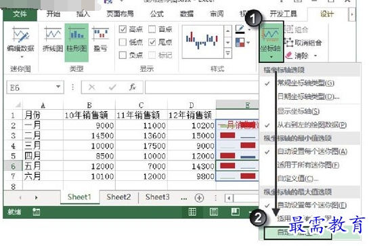This screenshot has width=371, height=246.
Task: Switch to the 审阅 ribbon tab
Action: [x=217, y=14]
